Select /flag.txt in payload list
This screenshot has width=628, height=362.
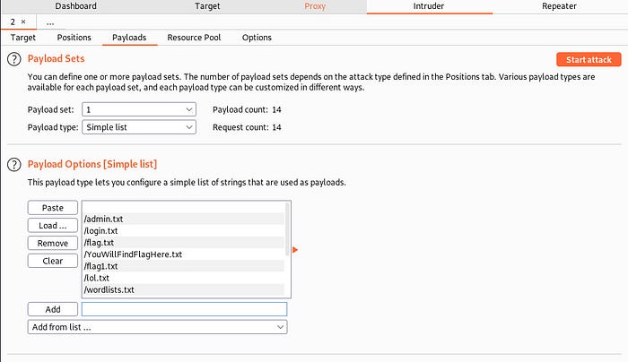point(183,243)
